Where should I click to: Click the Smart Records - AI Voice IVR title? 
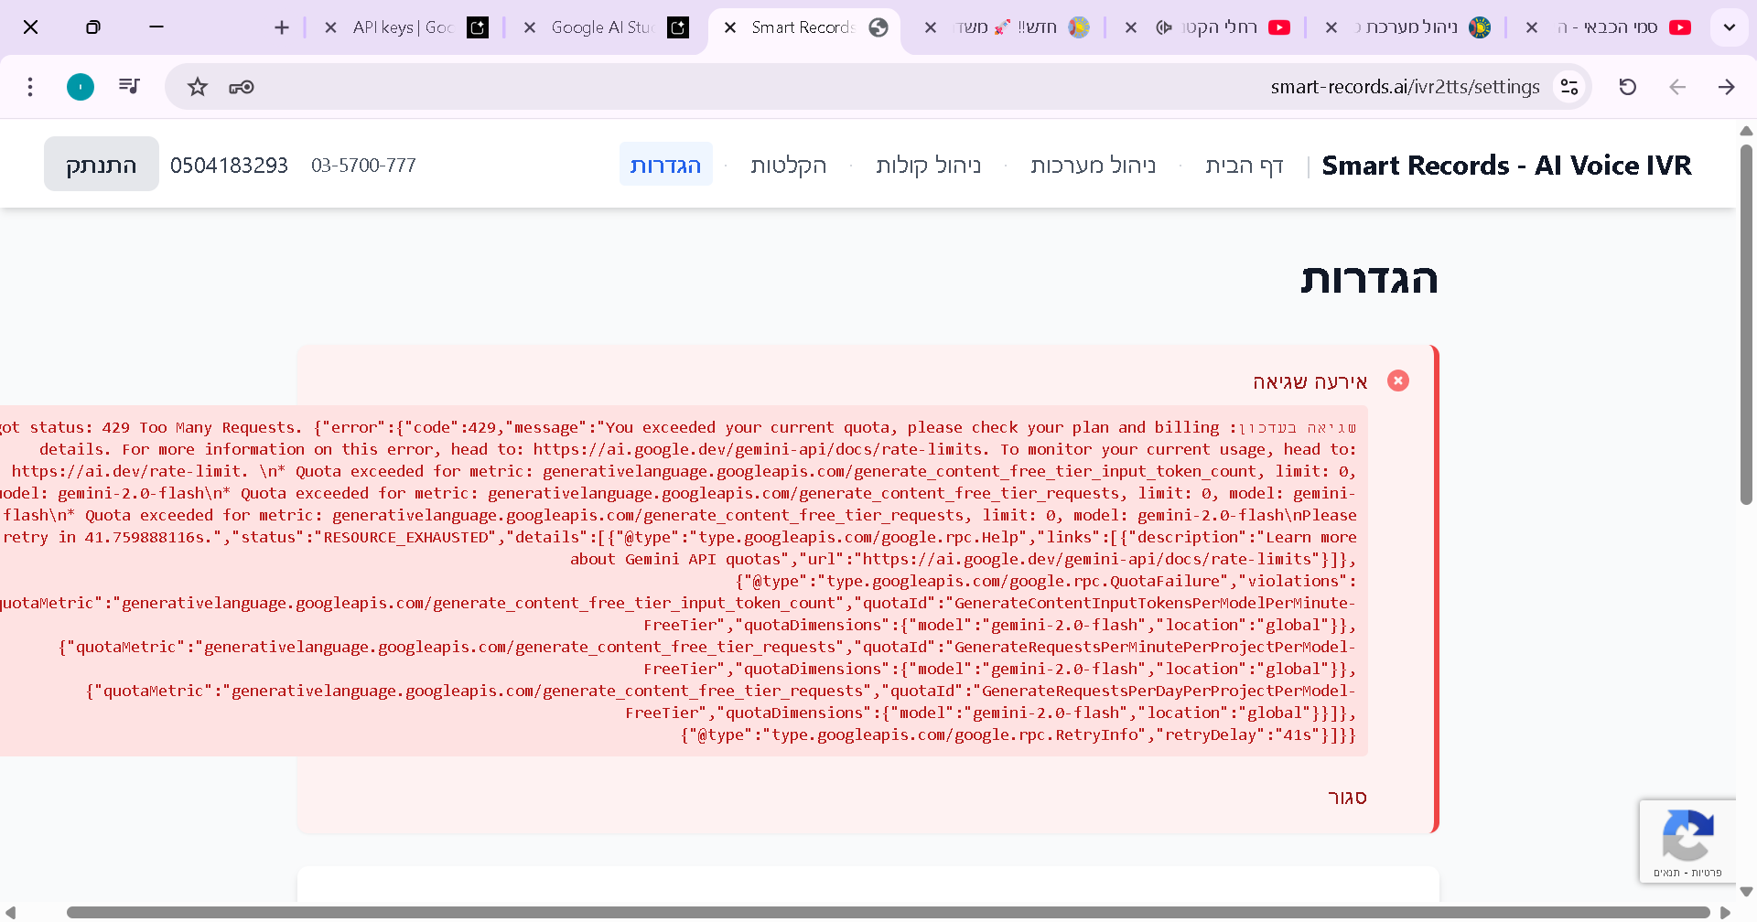(1506, 166)
